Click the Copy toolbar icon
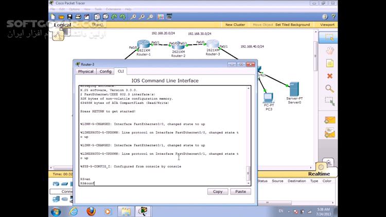386x217 pixels. coord(97,17)
